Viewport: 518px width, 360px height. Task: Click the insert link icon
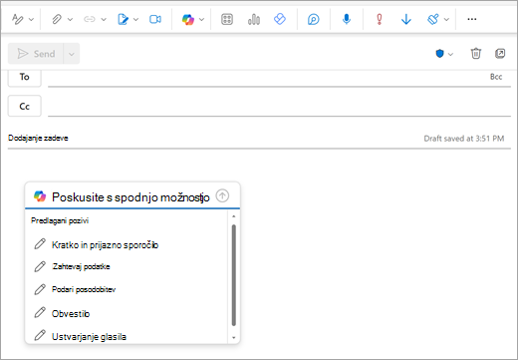(90, 19)
